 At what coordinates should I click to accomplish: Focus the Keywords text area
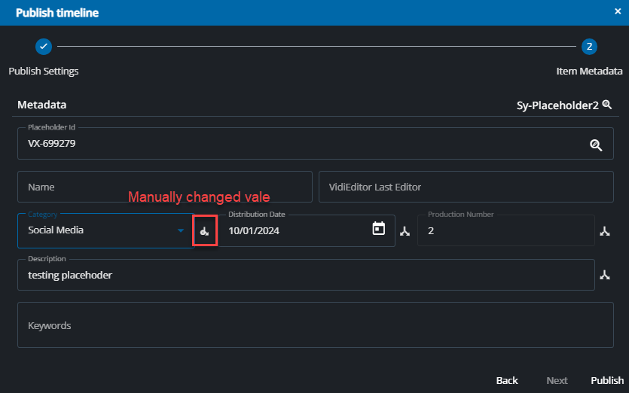pyautogui.click(x=305, y=325)
